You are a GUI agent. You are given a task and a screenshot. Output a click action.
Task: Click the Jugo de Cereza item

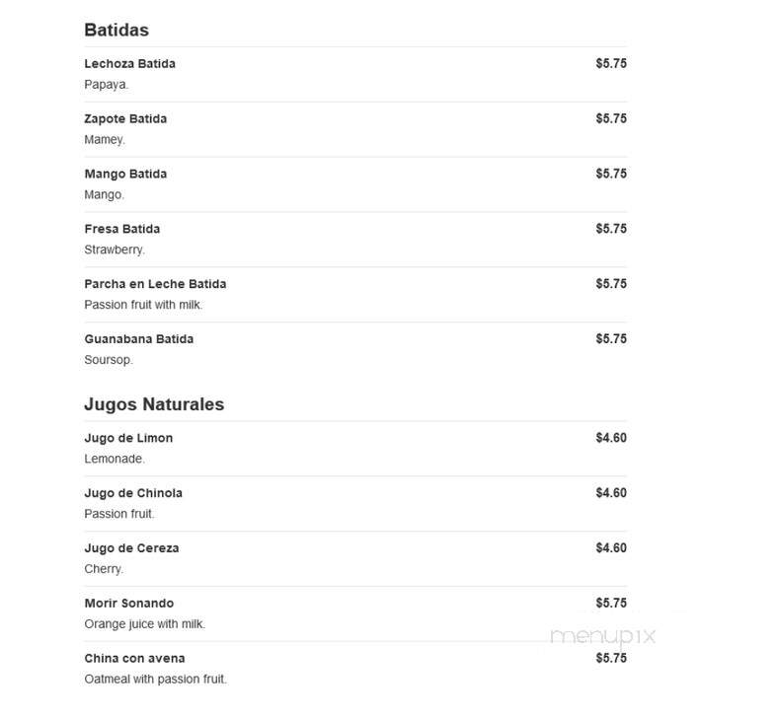131,548
